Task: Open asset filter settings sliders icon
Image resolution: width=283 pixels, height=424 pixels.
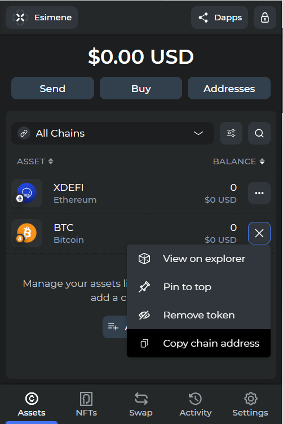Action: (231, 133)
